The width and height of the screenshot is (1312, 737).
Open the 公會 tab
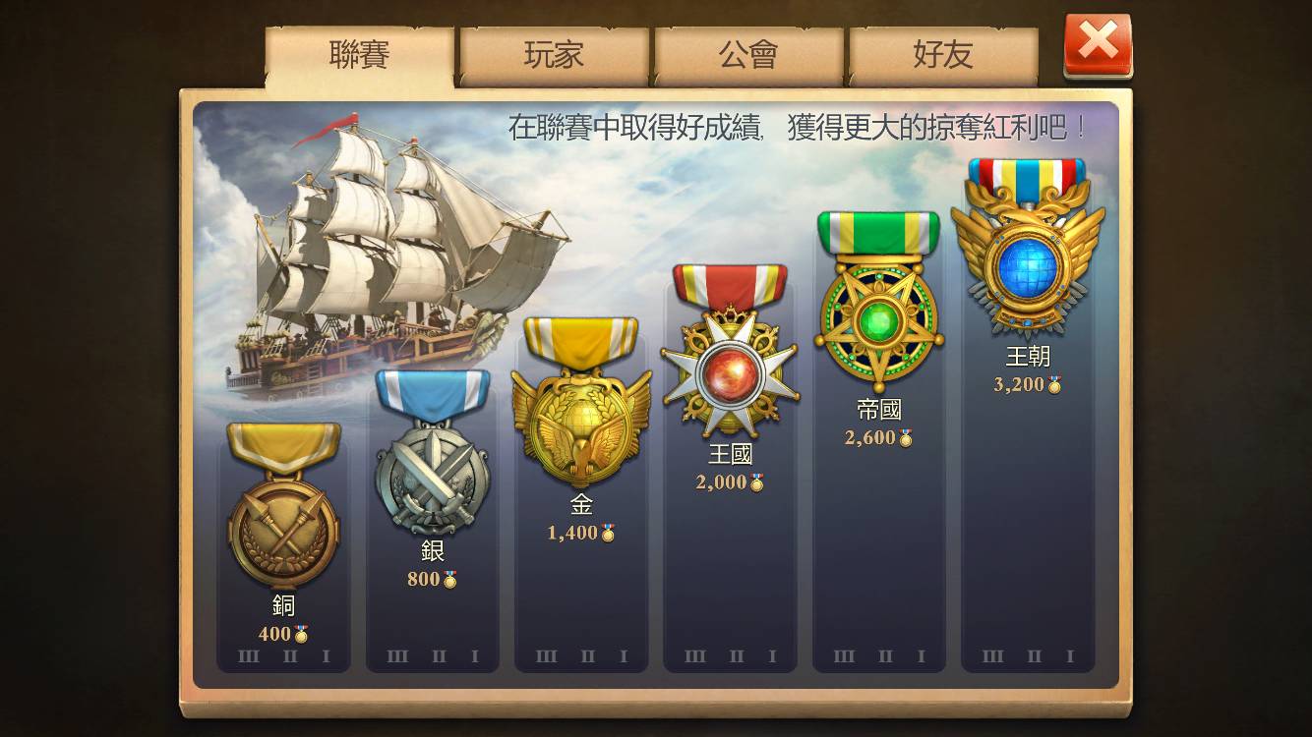click(x=748, y=55)
